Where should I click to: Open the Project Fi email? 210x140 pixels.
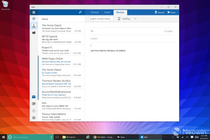coord(61,50)
